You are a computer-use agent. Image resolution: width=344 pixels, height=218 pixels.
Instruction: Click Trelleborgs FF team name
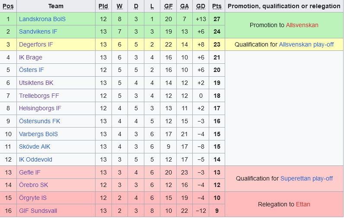coord(39,96)
